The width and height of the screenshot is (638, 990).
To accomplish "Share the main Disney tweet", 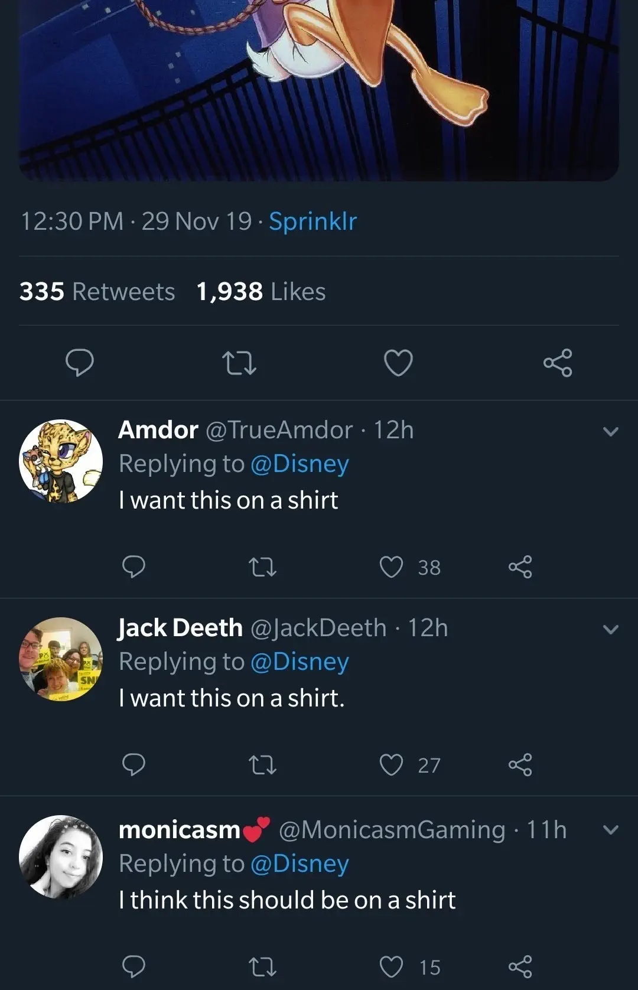I will (558, 363).
